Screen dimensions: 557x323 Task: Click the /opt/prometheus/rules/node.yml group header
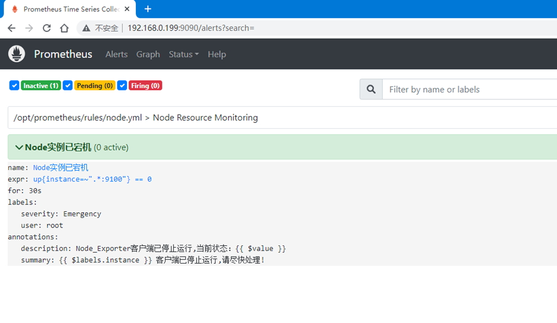tap(282, 117)
